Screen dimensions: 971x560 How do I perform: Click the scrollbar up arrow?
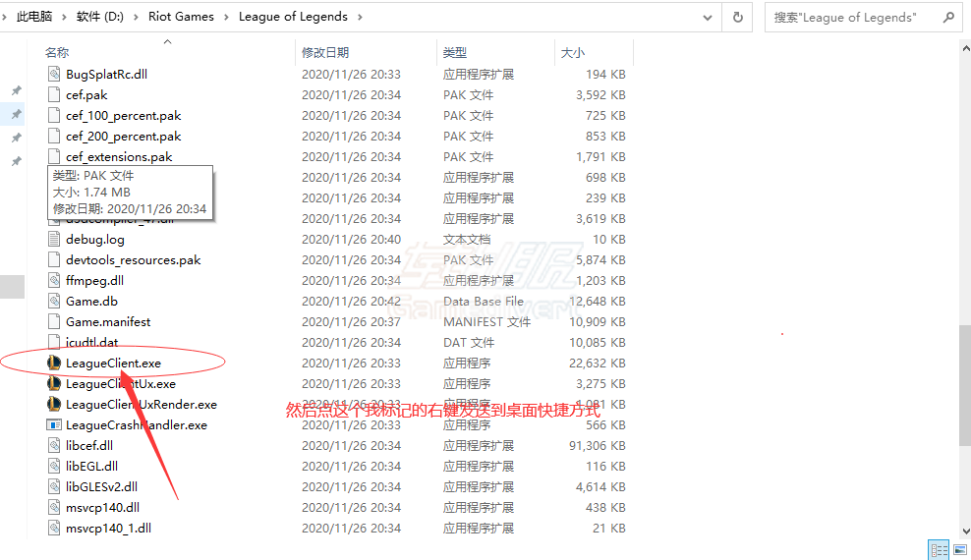(x=965, y=48)
